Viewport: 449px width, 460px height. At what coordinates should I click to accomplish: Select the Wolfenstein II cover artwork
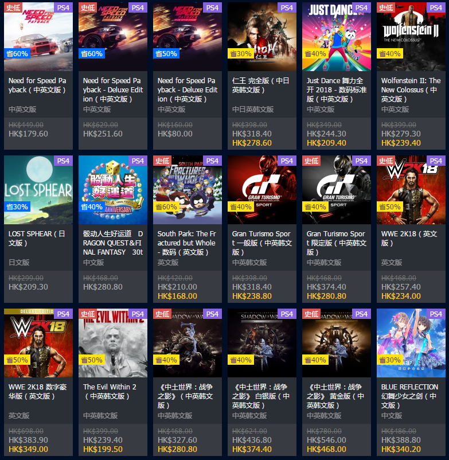[x=411, y=37]
